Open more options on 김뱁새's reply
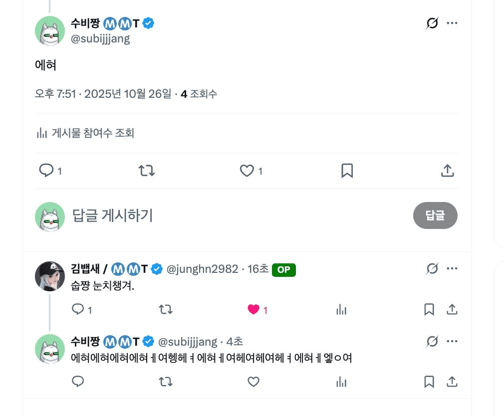 pyautogui.click(x=452, y=269)
